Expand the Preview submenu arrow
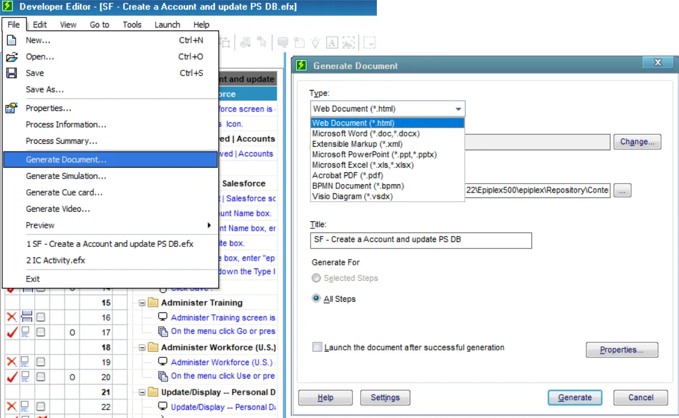The image size is (679, 418). [x=209, y=225]
